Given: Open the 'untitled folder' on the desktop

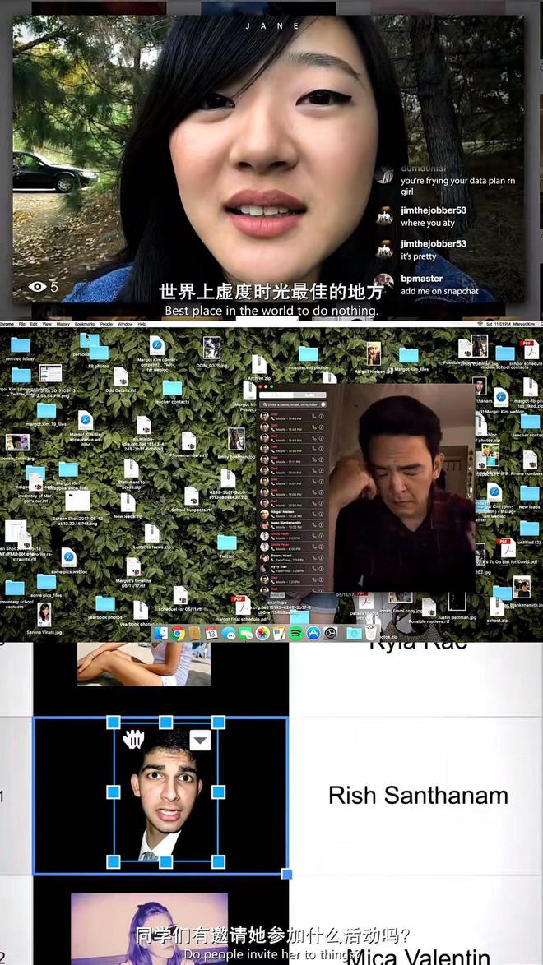Looking at the screenshot, I should coord(20,344).
